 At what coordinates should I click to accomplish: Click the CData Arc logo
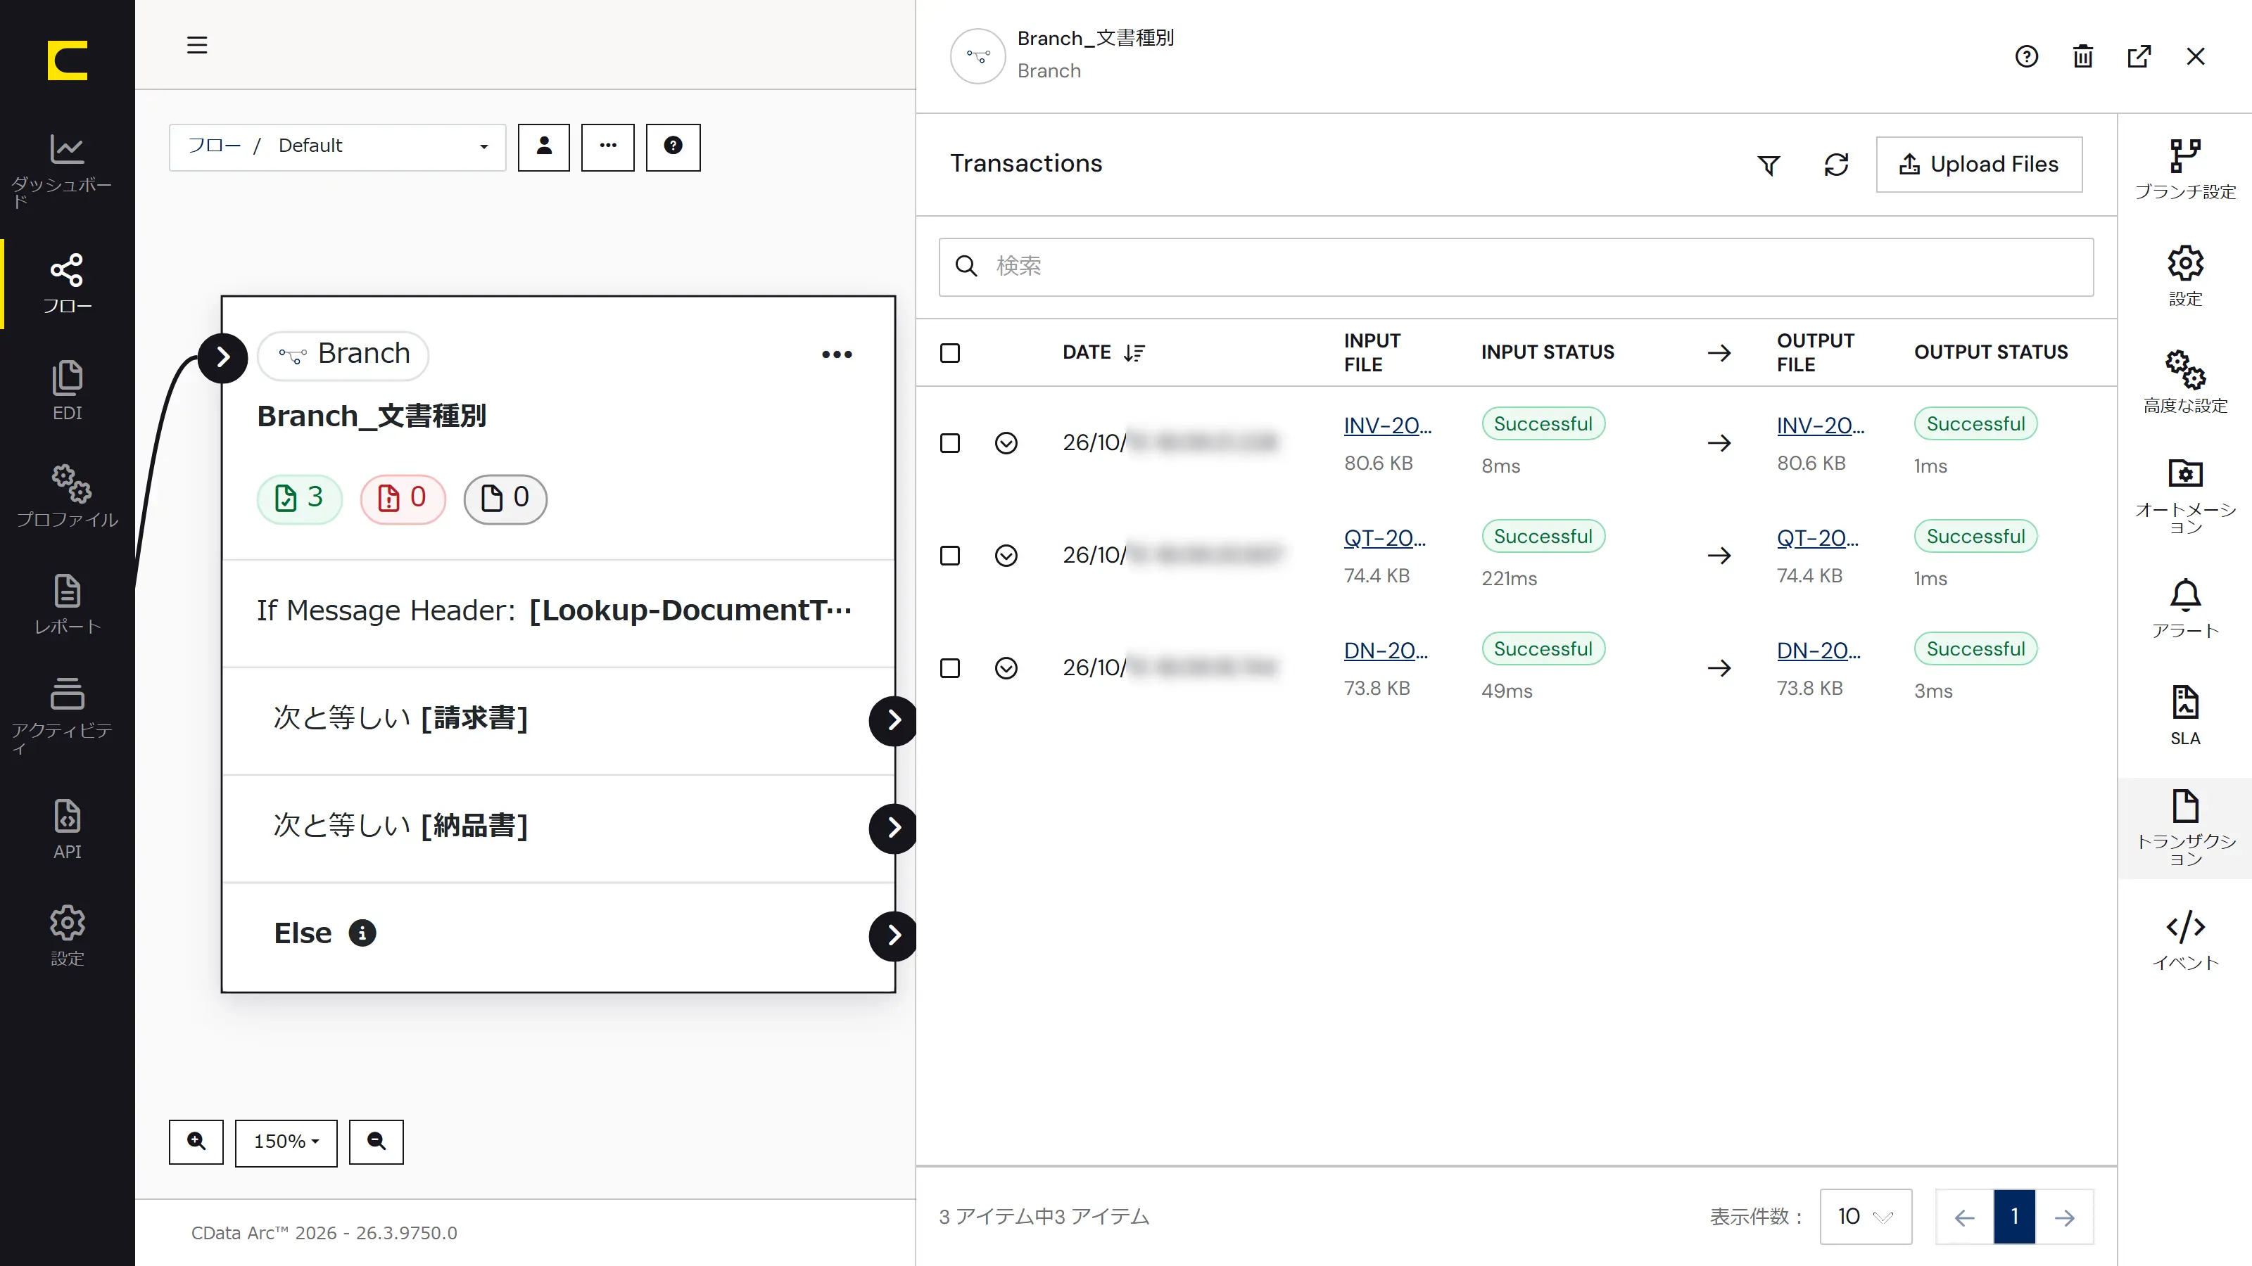click(68, 60)
